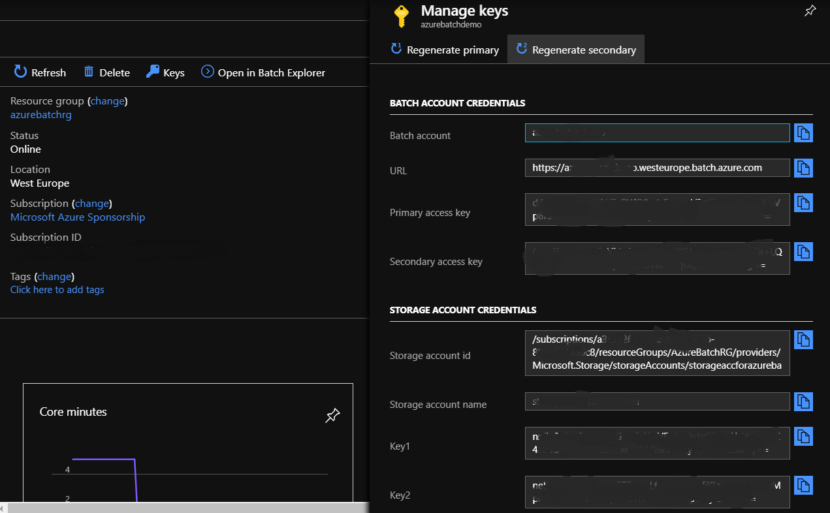Screen dimensions: 830x513
Task: Click the BATCH ACCOUNT CREDENTIALS heading
Action: click(x=458, y=103)
